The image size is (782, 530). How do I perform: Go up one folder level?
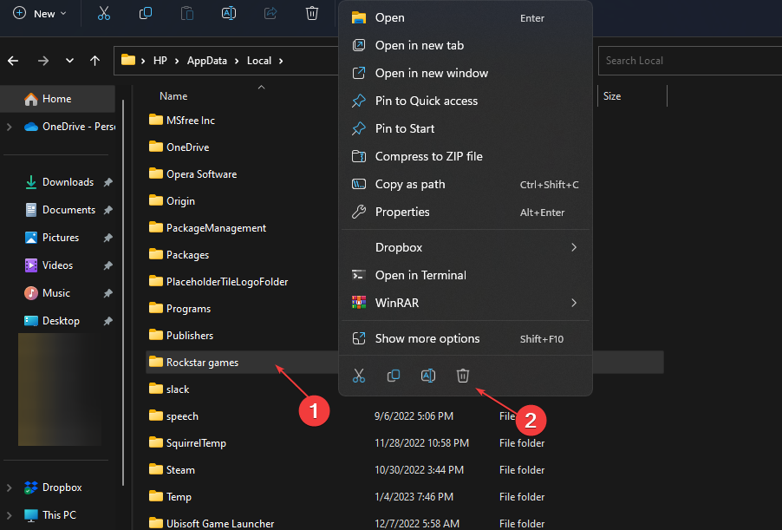(94, 61)
